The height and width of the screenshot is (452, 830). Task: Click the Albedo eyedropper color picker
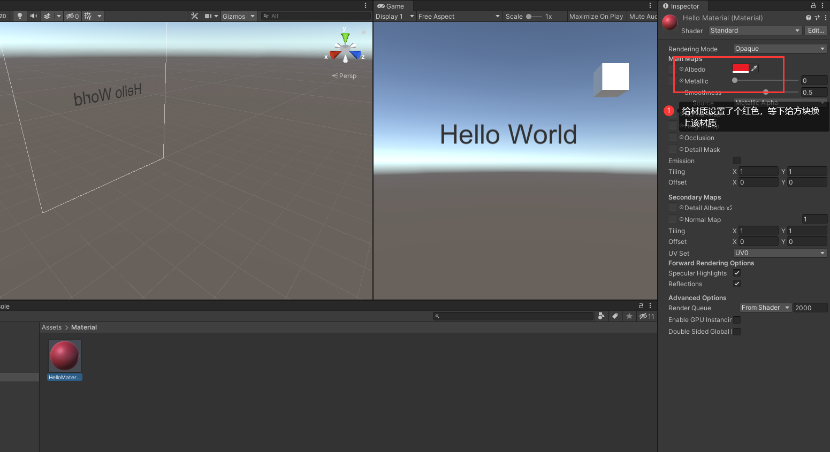tap(754, 68)
